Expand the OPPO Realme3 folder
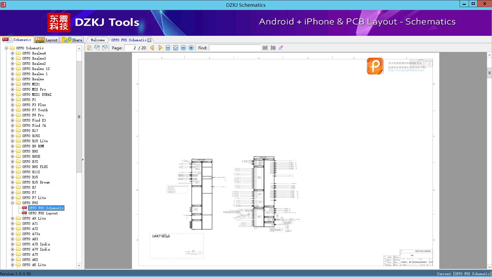Screen dimensions: 492x277 12,58
